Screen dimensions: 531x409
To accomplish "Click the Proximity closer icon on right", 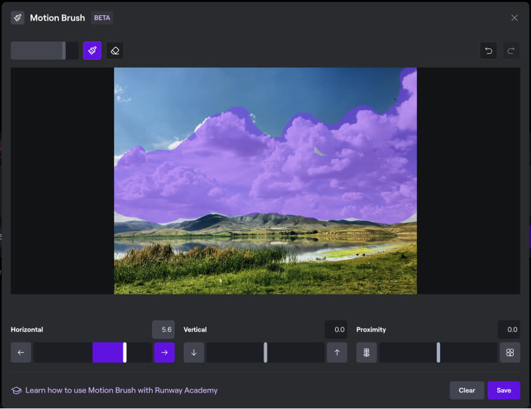I will (x=510, y=353).
